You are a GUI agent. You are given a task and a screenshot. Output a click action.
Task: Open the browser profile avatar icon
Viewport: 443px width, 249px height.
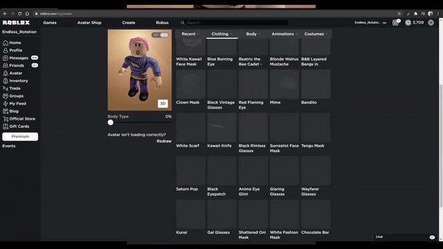[431, 14]
